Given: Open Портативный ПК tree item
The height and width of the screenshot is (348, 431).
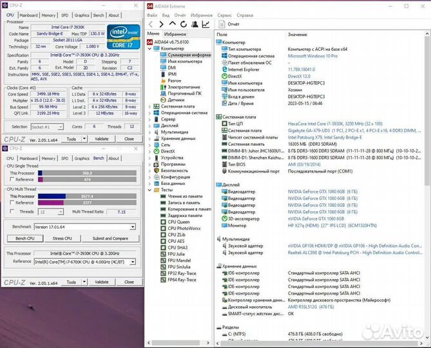Looking at the screenshot, I should [184, 93].
